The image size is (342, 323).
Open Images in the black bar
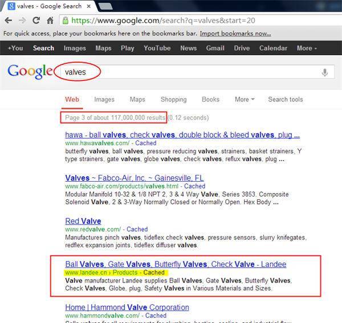pos(75,48)
